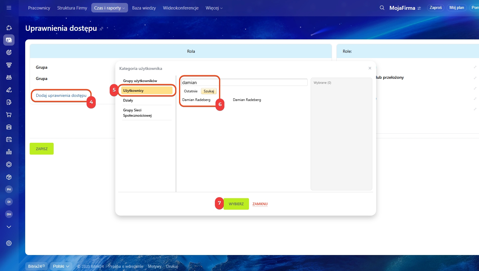
Task: Expand more sidebar items with chevron
Action: (x=9, y=227)
